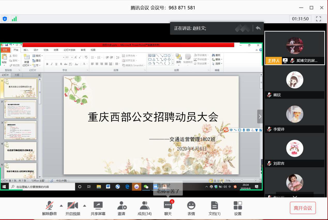Screen dimensions: 328x220
Task: Open the Invite (邀请) participants icon
Action: pos(122,206)
